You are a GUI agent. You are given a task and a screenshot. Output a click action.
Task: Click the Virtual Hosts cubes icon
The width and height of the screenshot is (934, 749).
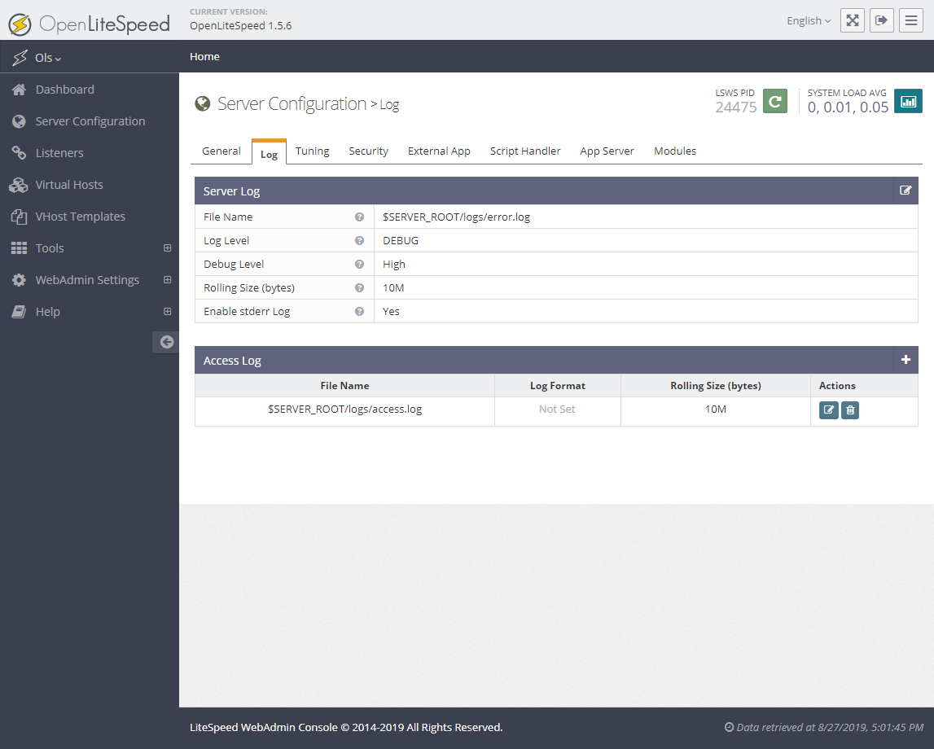[x=19, y=185]
